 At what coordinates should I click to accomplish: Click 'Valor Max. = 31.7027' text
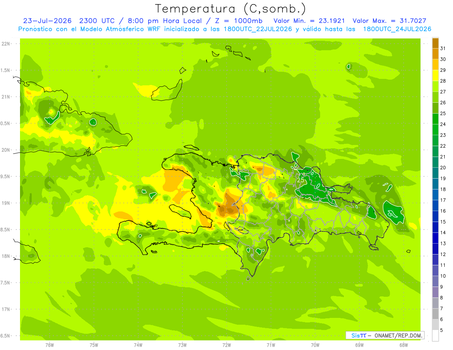click(389, 21)
